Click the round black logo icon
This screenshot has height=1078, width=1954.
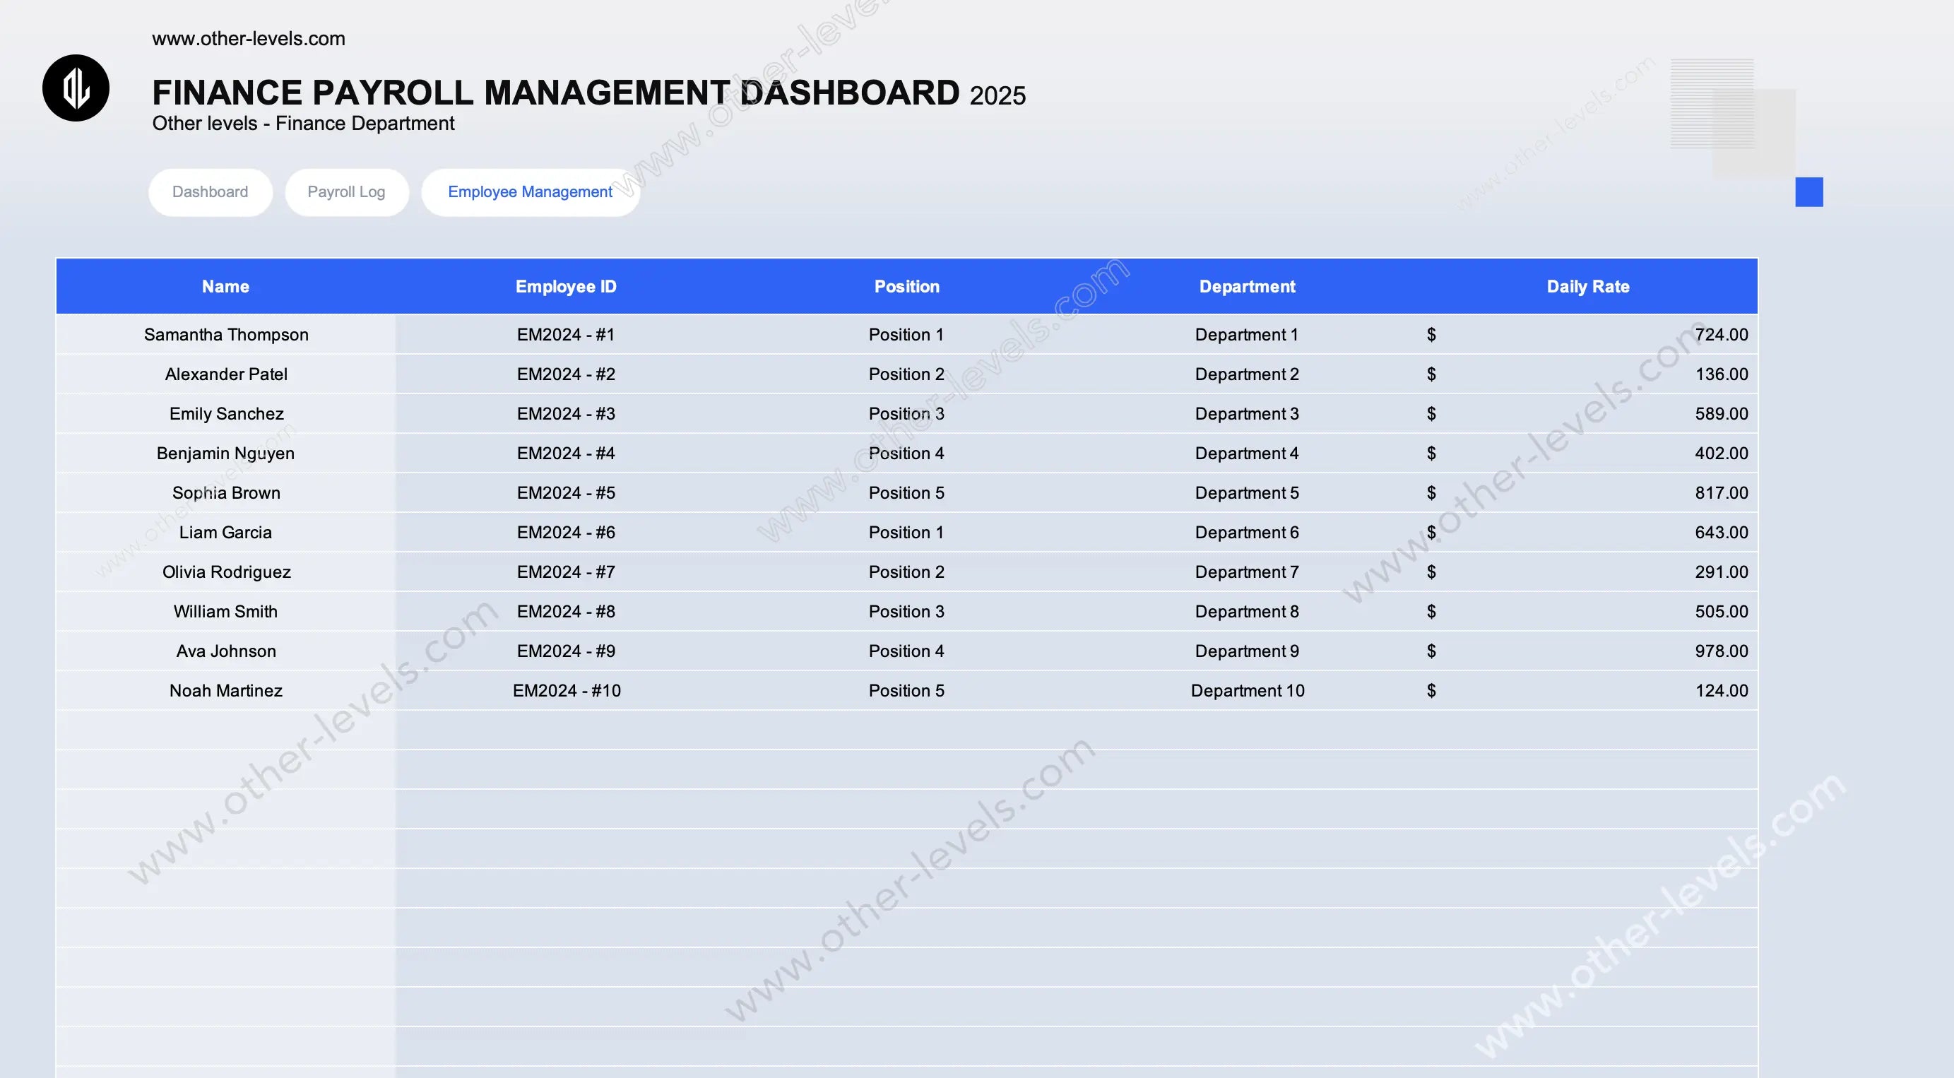76,88
